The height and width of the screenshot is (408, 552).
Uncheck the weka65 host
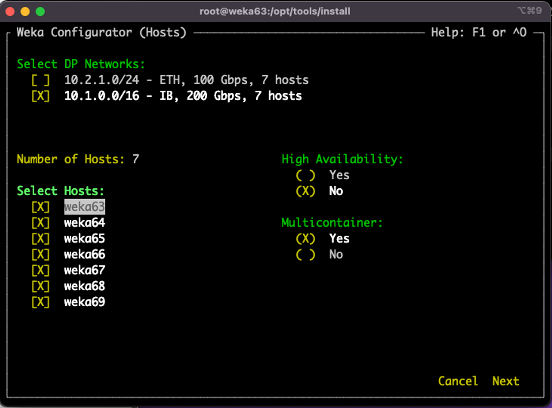[40, 239]
